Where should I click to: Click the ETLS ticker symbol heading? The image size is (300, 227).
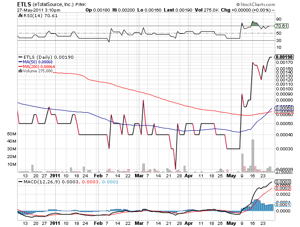click(x=24, y=4)
